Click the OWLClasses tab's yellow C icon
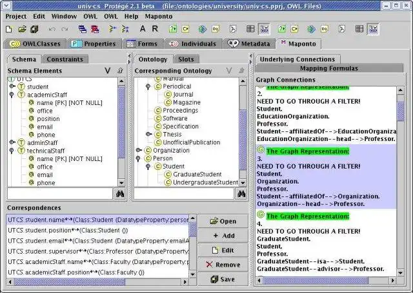413x293 pixels. 14,44
